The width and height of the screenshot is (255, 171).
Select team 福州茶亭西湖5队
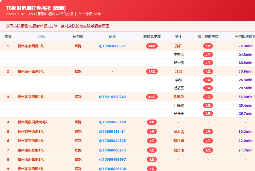31,169
